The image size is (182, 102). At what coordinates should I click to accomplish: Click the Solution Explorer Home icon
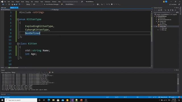pos(159,10)
